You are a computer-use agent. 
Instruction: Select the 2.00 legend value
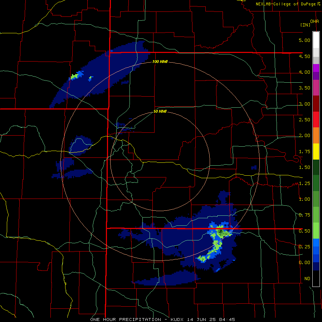pyautogui.click(x=304, y=136)
